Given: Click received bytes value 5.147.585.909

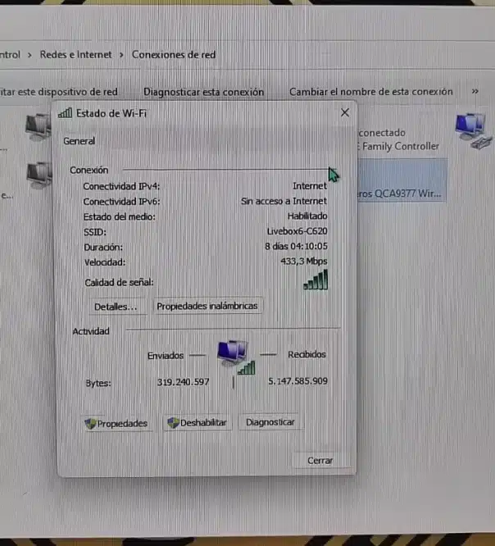Looking at the screenshot, I should tap(297, 381).
